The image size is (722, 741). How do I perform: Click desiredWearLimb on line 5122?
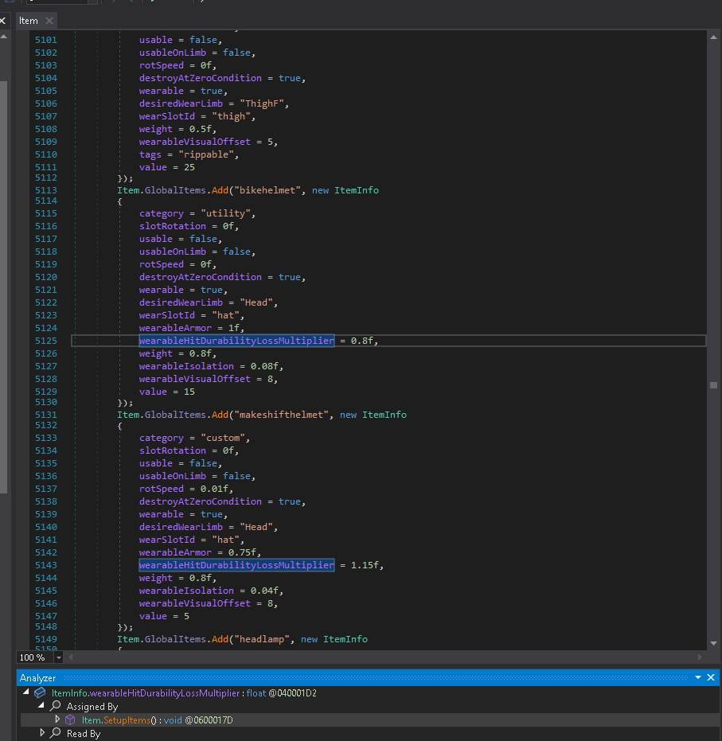click(x=181, y=302)
